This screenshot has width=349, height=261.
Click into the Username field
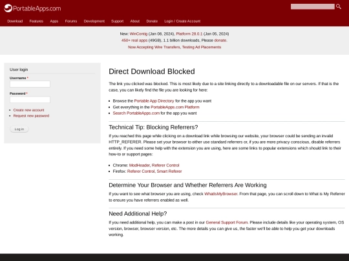30,84
